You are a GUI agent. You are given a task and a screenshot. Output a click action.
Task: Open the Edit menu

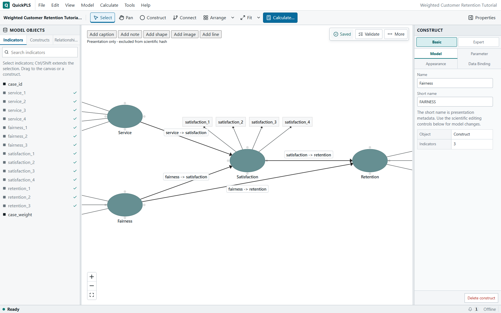click(x=55, y=5)
